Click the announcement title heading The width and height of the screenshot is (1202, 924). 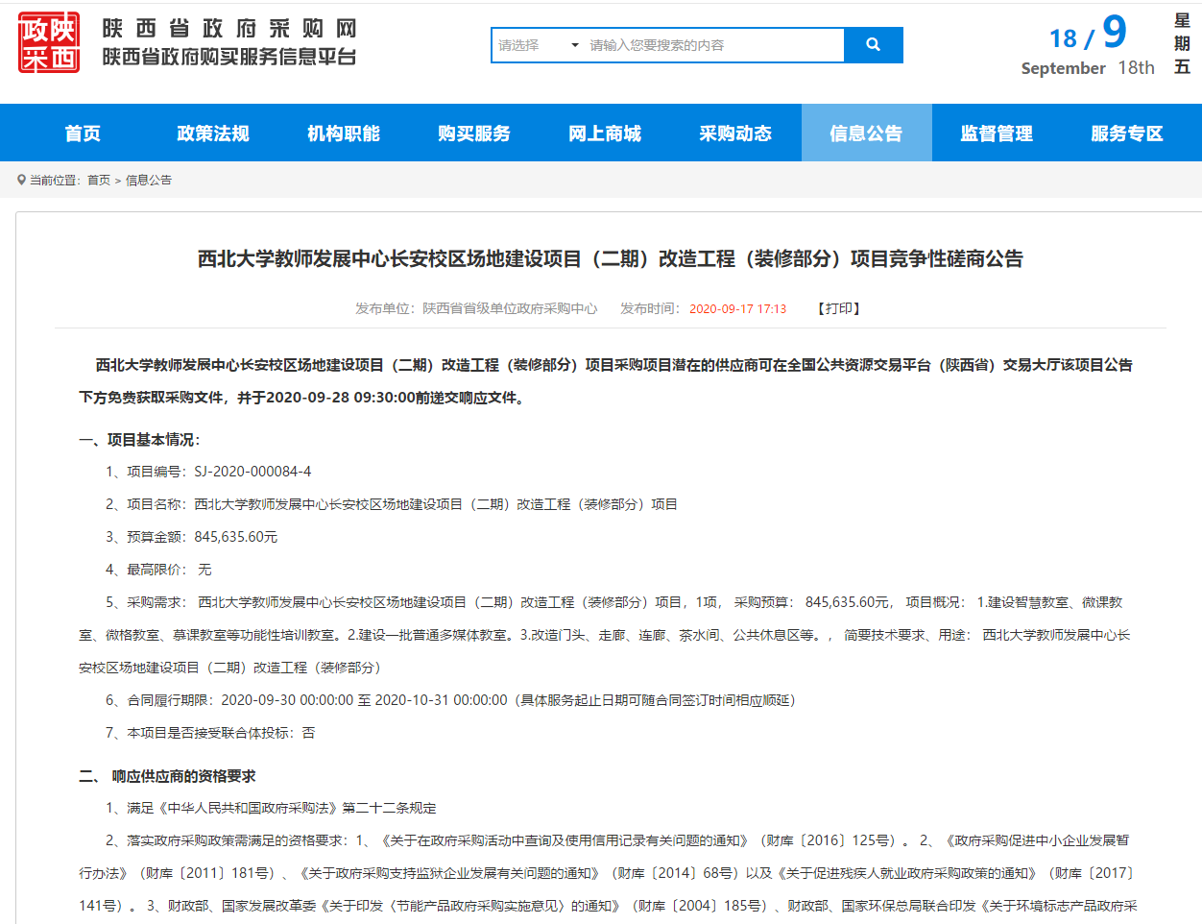coord(611,258)
